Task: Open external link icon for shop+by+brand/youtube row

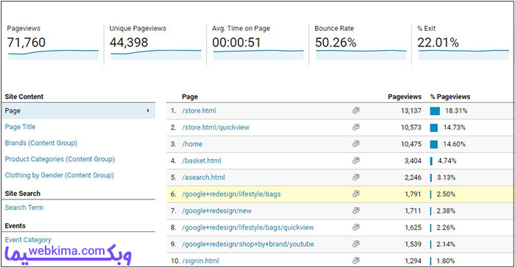Action: [x=355, y=244]
